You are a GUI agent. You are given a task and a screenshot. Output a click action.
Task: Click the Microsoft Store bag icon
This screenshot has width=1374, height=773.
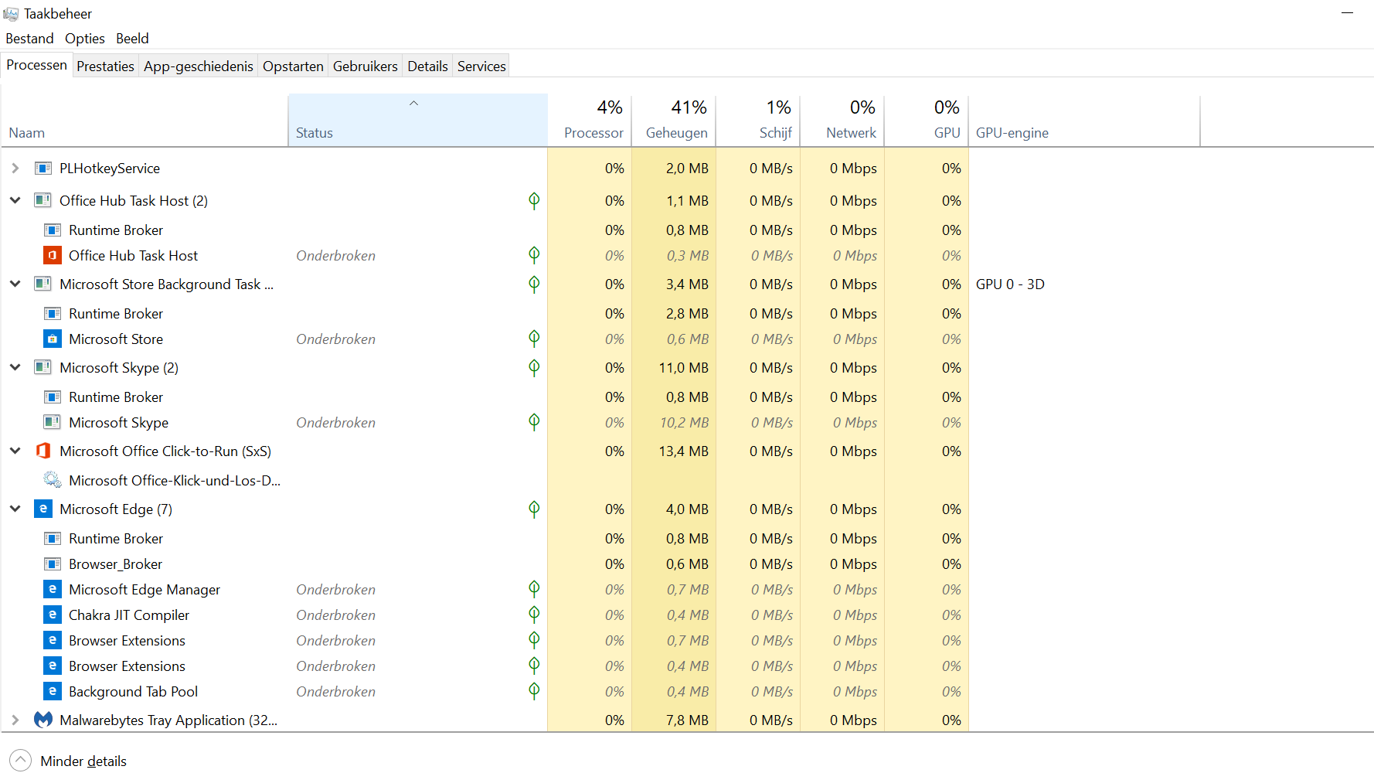point(52,339)
